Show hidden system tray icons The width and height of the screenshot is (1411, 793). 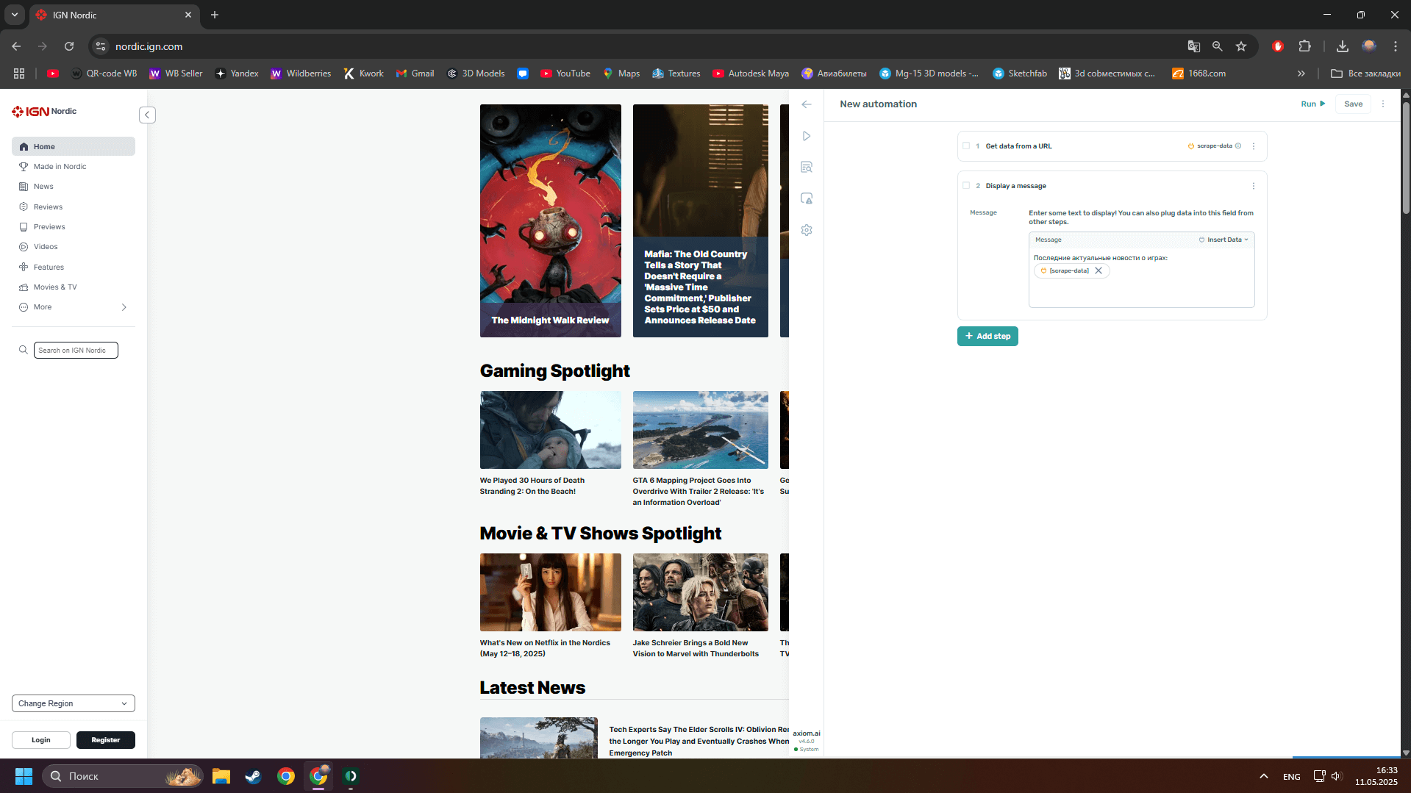[1263, 776]
